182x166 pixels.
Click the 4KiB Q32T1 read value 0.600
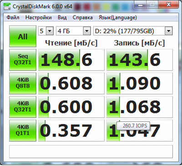[71, 107]
